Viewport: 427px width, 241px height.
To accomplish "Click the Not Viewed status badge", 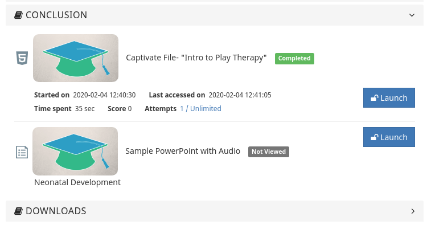I will pyautogui.click(x=269, y=152).
